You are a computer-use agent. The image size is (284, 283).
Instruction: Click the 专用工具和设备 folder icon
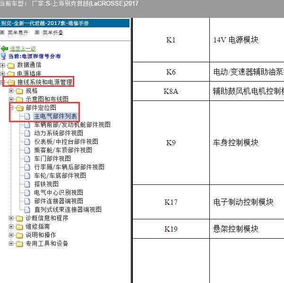coord(19,244)
